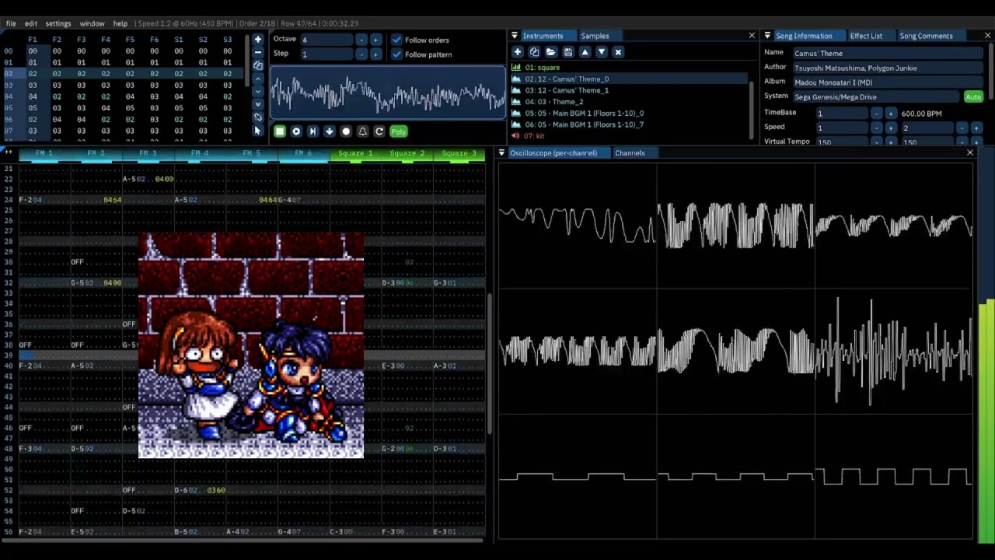Add a new instrument
The height and width of the screenshot is (560, 995).
tap(518, 52)
